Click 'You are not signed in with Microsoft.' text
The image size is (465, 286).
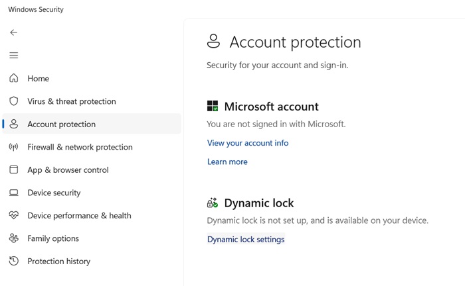[x=276, y=124]
